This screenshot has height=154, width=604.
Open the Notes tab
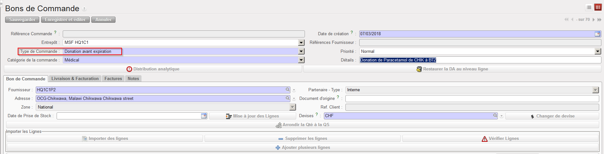(133, 78)
